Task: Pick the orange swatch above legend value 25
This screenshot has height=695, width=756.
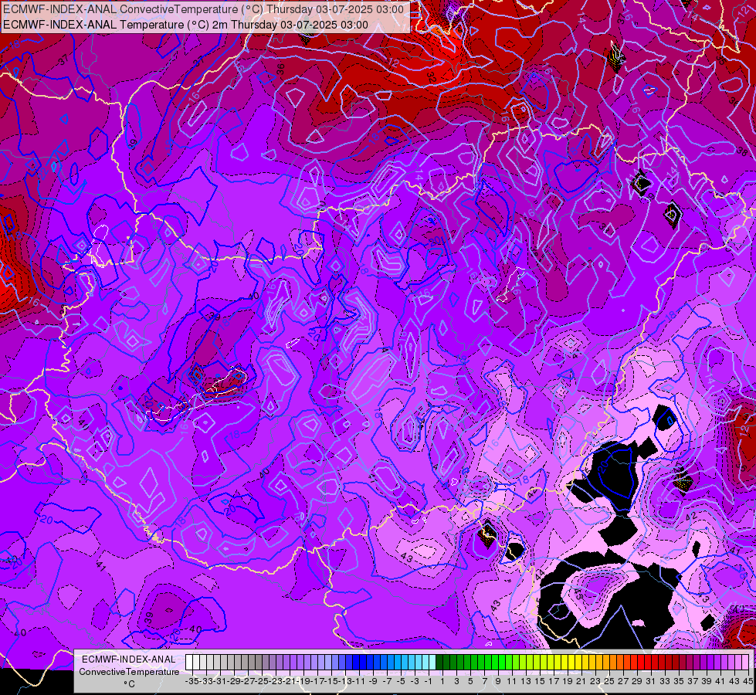Action: (x=606, y=663)
